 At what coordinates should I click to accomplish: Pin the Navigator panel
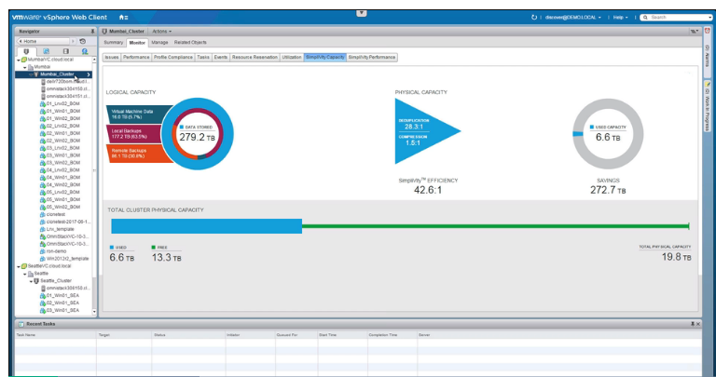92,31
